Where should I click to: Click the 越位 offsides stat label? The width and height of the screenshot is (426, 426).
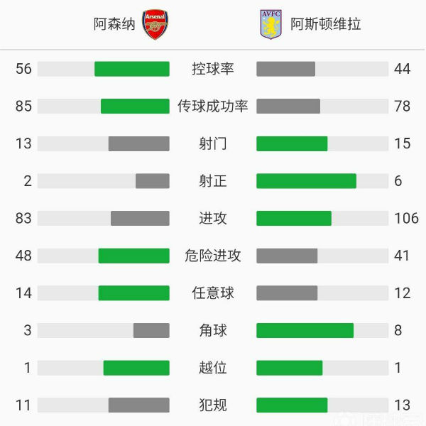[213, 367]
